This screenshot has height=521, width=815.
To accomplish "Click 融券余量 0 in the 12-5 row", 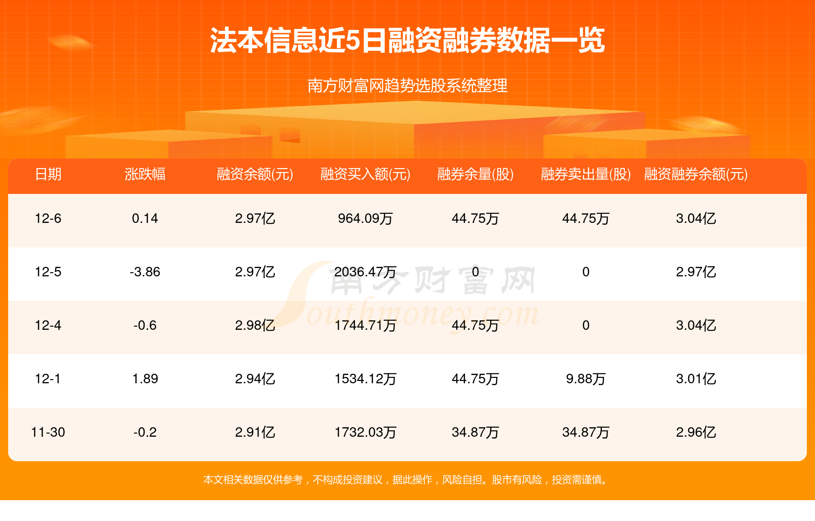I will tap(475, 272).
